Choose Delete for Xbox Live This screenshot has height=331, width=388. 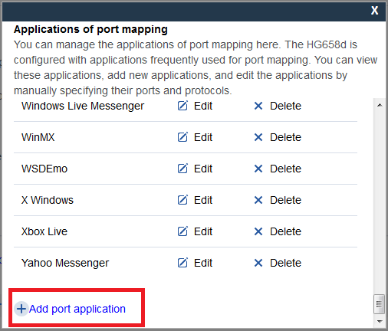285,231
